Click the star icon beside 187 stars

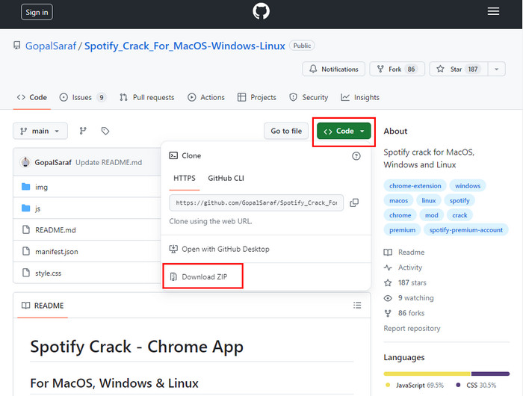pos(388,283)
